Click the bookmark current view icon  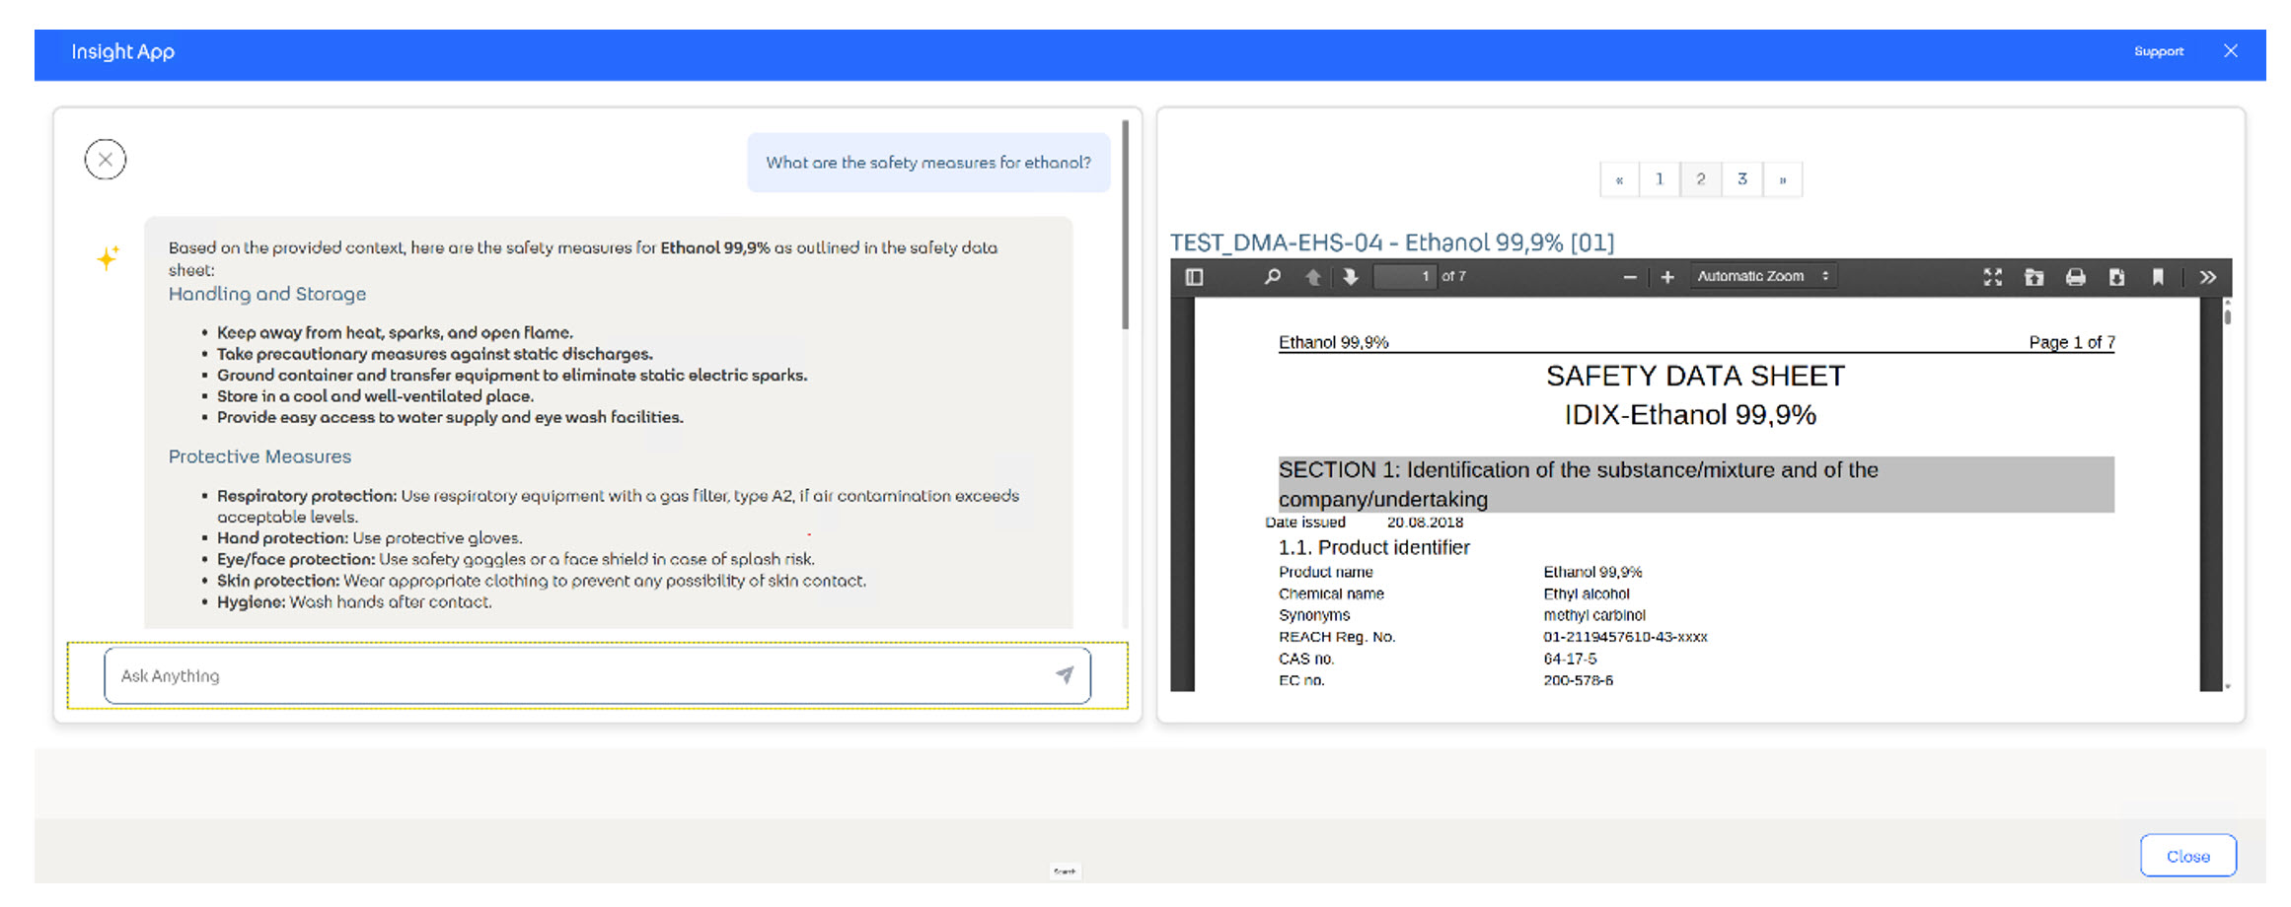click(2158, 277)
